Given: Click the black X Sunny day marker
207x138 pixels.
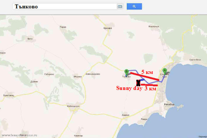Looking at the screenshot, I should point(138,83).
